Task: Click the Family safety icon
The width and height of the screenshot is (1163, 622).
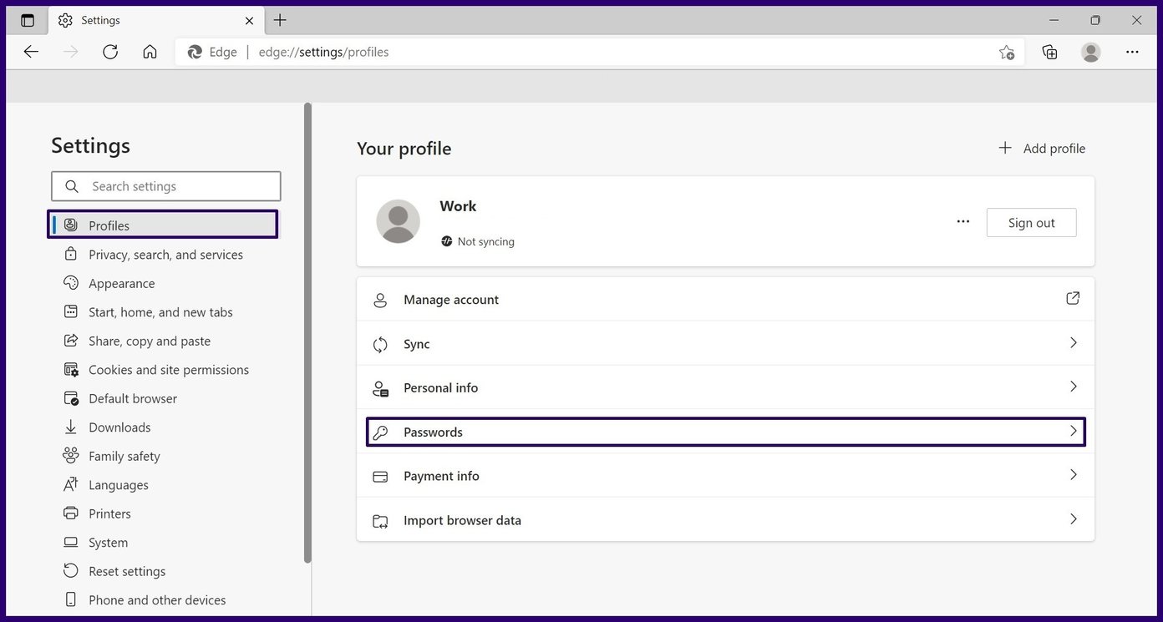Action: 71,456
